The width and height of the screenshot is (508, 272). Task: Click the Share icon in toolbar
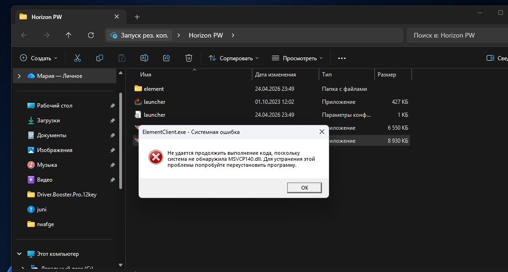tap(167, 58)
